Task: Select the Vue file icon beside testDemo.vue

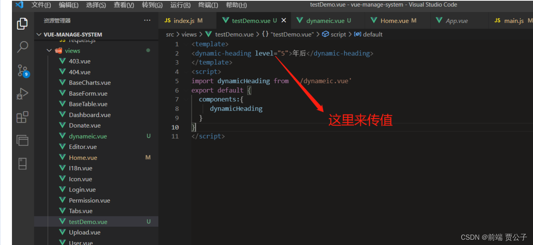Action: [62, 221]
